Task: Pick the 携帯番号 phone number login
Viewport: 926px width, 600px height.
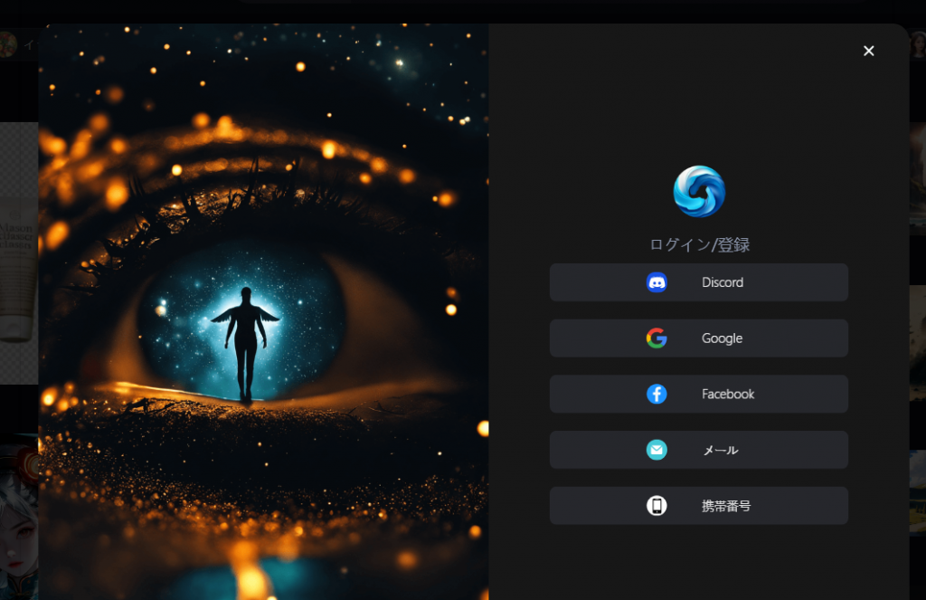Action: tap(699, 505)
